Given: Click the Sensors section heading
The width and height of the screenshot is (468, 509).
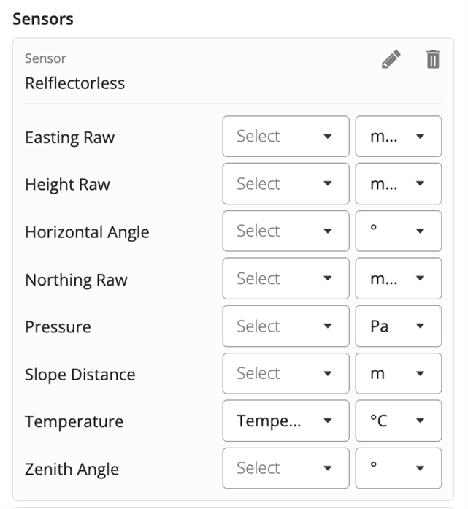Looking at the screenshot, I should click(43, 19).
